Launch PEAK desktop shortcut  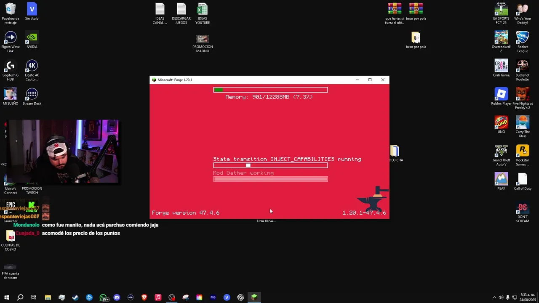coord(501,181)
